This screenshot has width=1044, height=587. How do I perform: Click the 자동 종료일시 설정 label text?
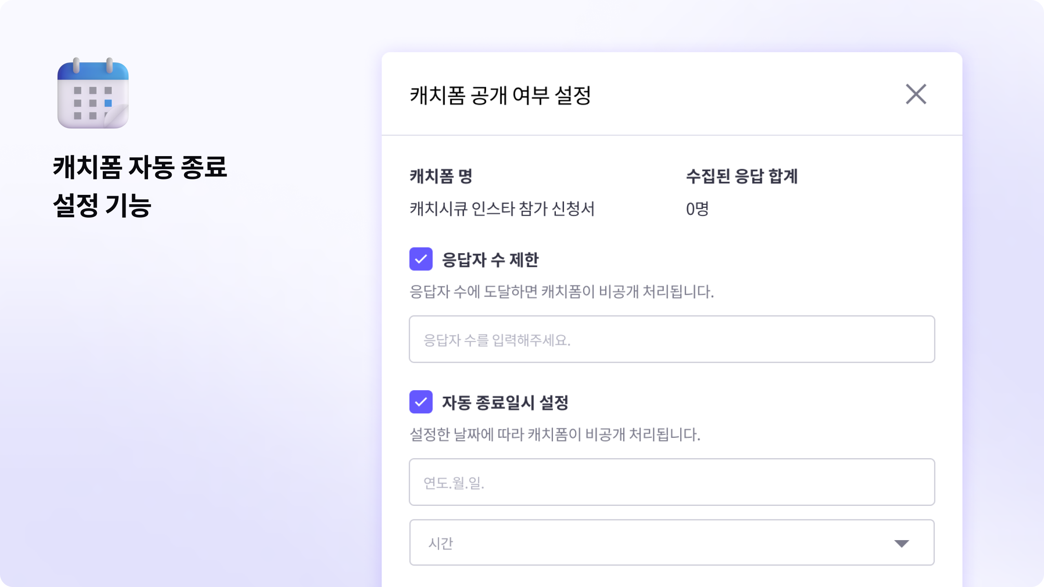[x=505, y=403]
